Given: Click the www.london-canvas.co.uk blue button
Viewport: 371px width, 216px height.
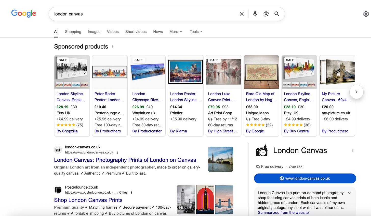Looking at the screenshot, I should click(305, 178).
